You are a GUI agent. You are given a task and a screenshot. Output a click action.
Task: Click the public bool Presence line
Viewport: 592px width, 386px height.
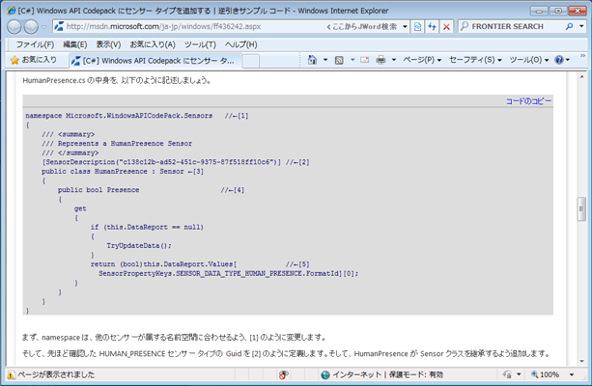tap(151, 190)
